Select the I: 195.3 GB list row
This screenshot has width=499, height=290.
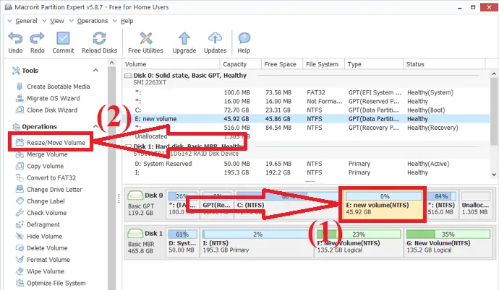306,172
